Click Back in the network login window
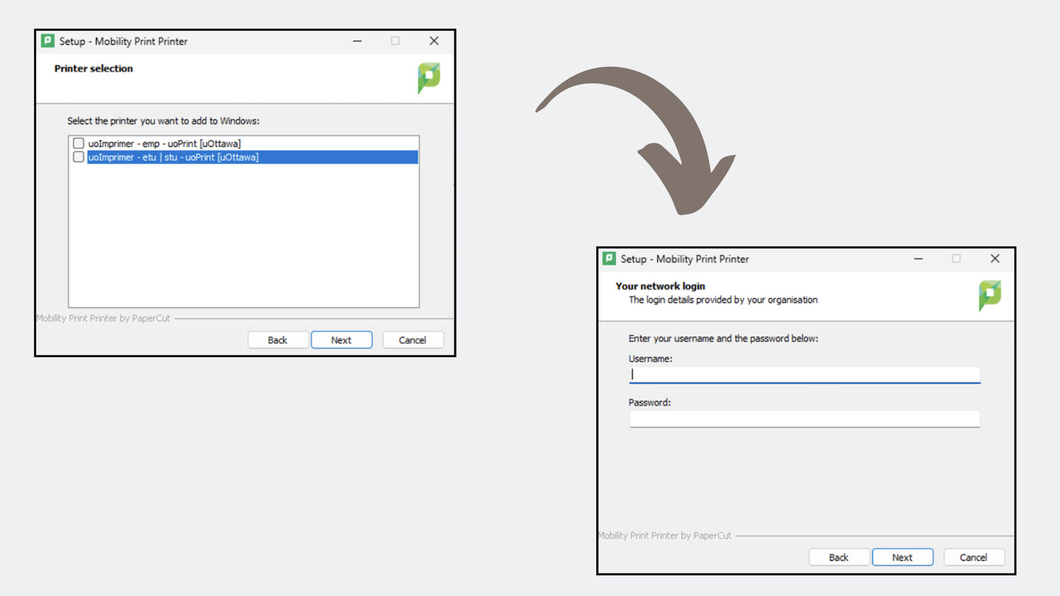 [839, 557]
